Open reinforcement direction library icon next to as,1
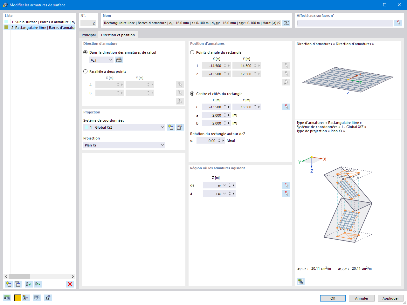 tap(119, 60)
